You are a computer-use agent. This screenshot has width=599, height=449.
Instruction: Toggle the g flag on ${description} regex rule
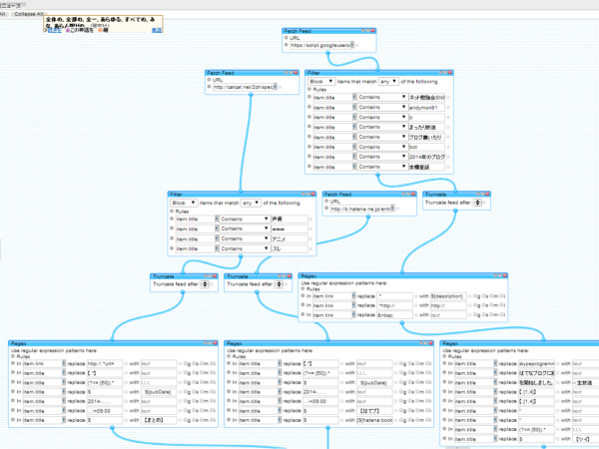pyautogui.click(x=475, y=296)
